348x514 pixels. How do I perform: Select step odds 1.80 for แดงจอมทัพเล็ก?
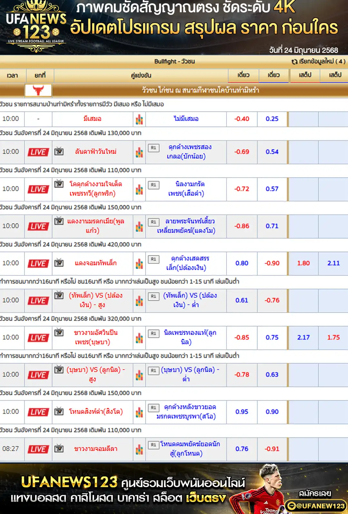(303, 263)
